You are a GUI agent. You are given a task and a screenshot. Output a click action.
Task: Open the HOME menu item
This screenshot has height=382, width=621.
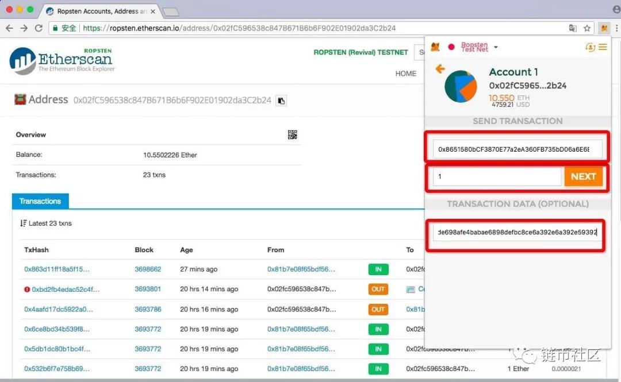tap(405, 74)
